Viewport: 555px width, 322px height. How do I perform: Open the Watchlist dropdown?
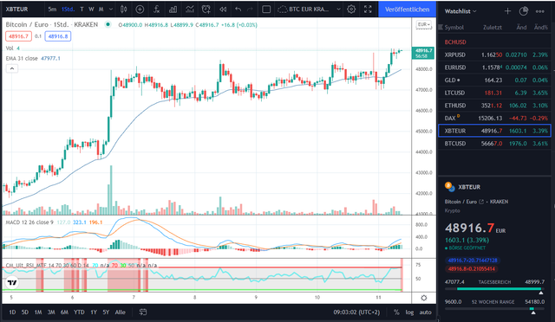pos(460,11)
